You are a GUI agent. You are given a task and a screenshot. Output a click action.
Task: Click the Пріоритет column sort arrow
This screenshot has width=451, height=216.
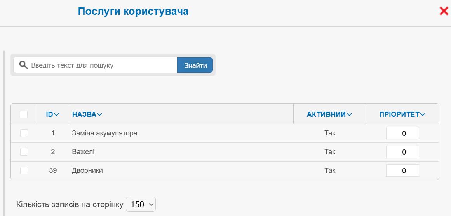[423, 114]
